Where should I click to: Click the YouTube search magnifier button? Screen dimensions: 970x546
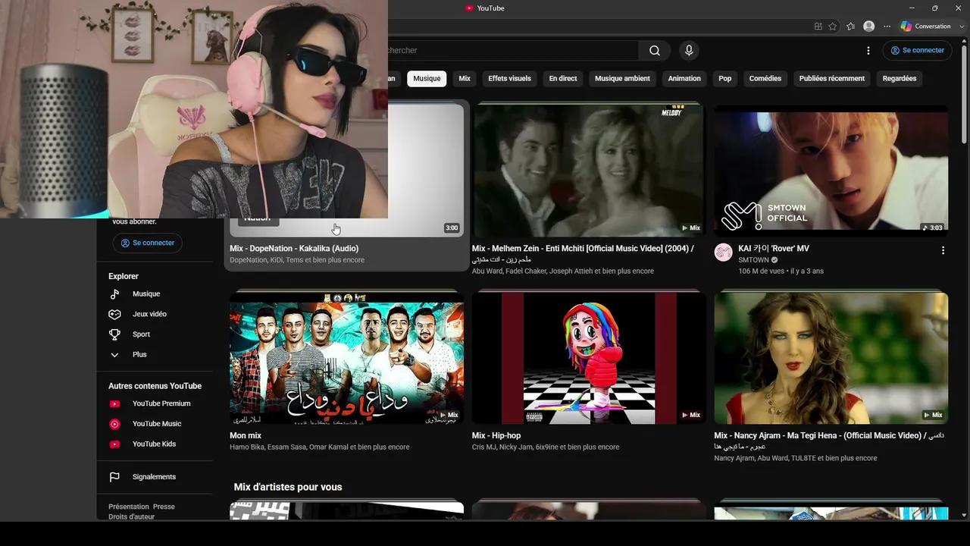(655, 51)
